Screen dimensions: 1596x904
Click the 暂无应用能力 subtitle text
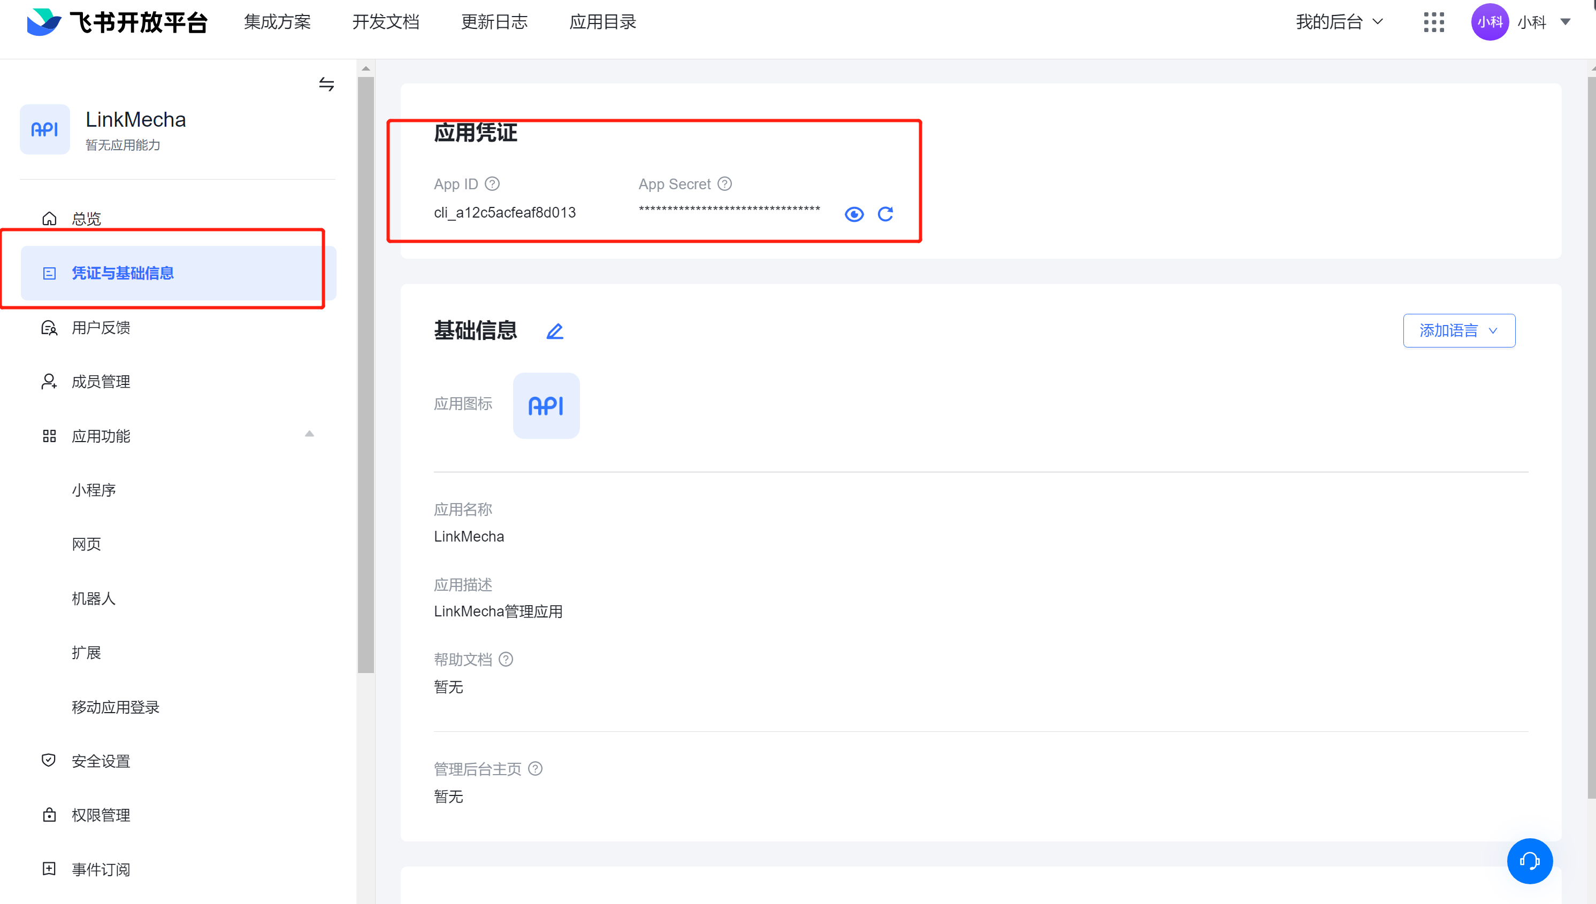pyautogui.click(x=123, y=145)
